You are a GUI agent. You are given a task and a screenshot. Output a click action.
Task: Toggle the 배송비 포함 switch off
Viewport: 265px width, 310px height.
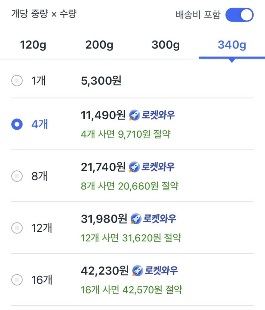tap(239, 15)
